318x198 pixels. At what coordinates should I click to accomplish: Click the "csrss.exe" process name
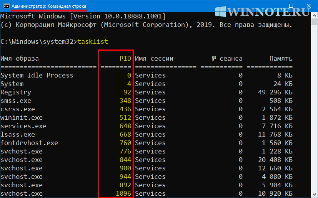18,109
